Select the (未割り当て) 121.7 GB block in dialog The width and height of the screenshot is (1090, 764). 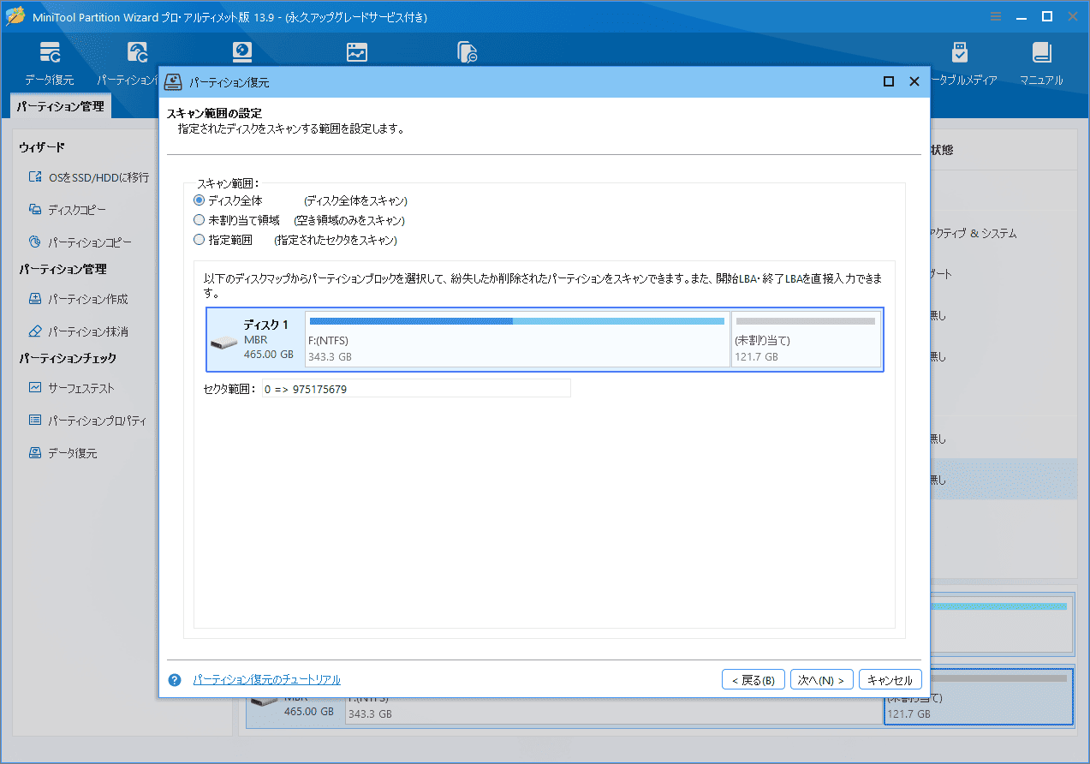806,339
